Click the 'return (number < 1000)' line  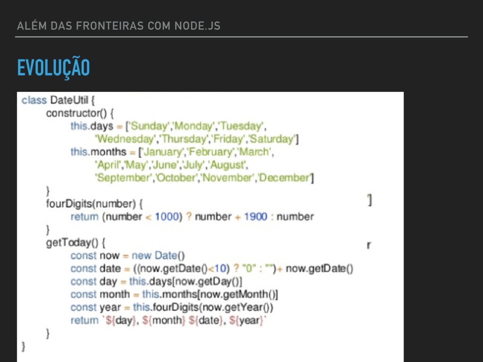192,217
